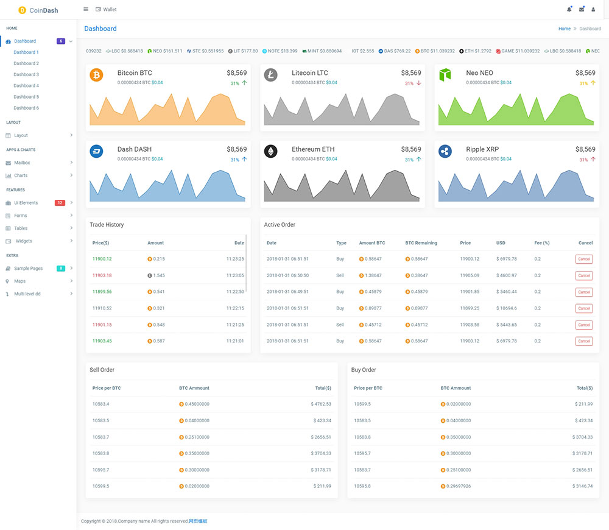609x530 pixels.
Task: Follow the footer link after rights reserved
Action: click(x=198, y=521)
